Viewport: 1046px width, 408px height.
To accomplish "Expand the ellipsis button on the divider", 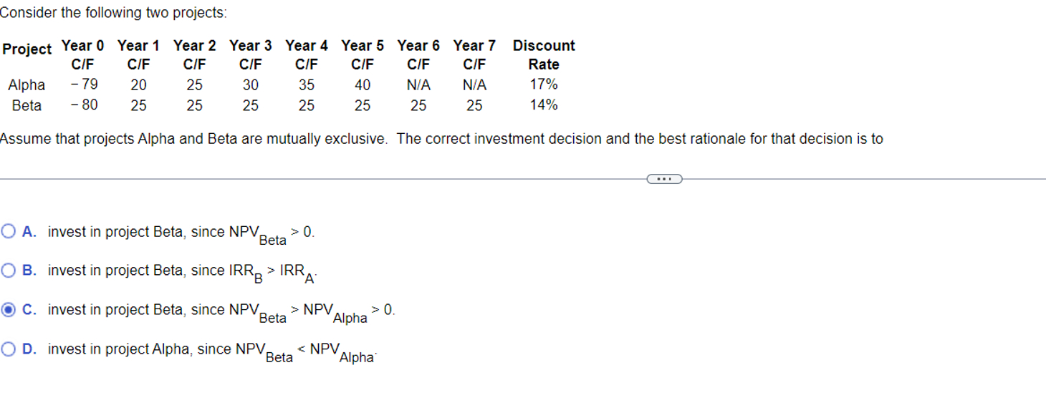I will click(664, 179).
